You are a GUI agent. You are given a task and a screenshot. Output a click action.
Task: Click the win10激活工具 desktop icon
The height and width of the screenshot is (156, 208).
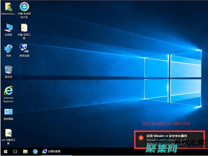coord(8,133)
